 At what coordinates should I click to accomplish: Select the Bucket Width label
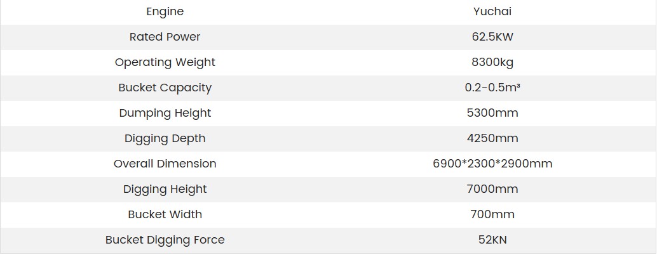click(165, 214)
